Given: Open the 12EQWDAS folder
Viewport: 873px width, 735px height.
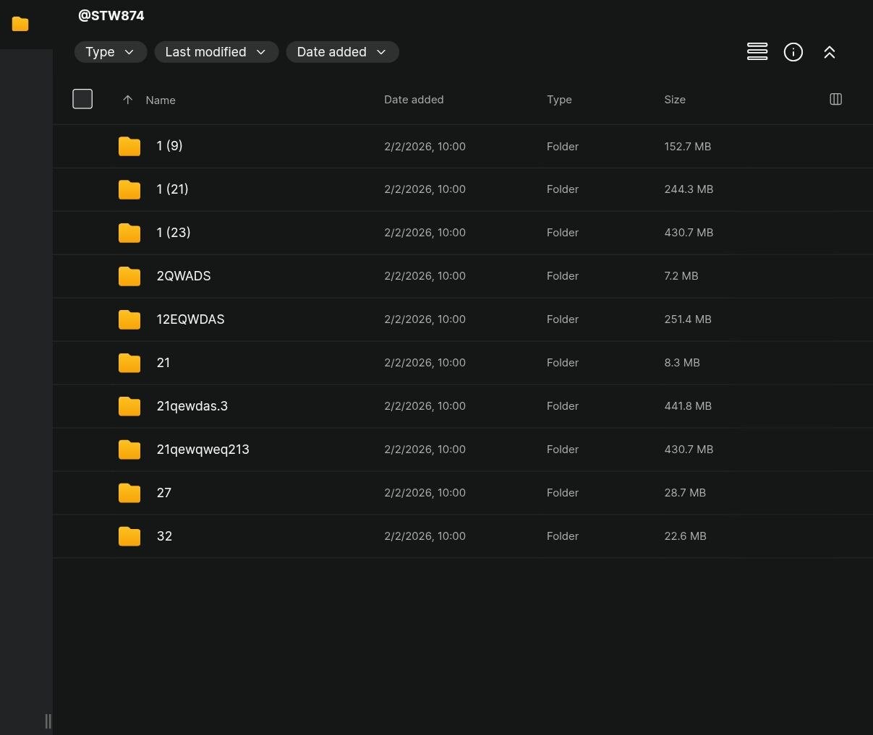Looking at the screenshot, I should 190,319.
